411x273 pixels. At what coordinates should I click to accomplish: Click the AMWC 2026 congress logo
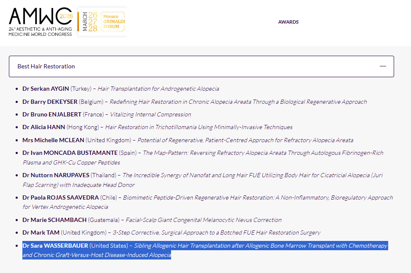click(x=41, y=22)
